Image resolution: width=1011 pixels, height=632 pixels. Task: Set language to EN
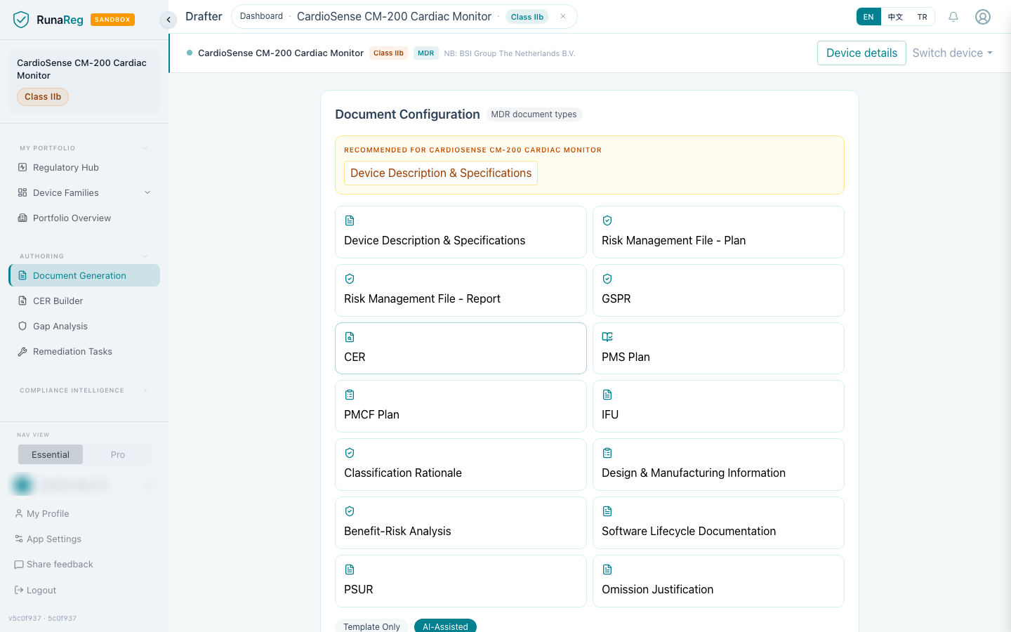point(868,17)
